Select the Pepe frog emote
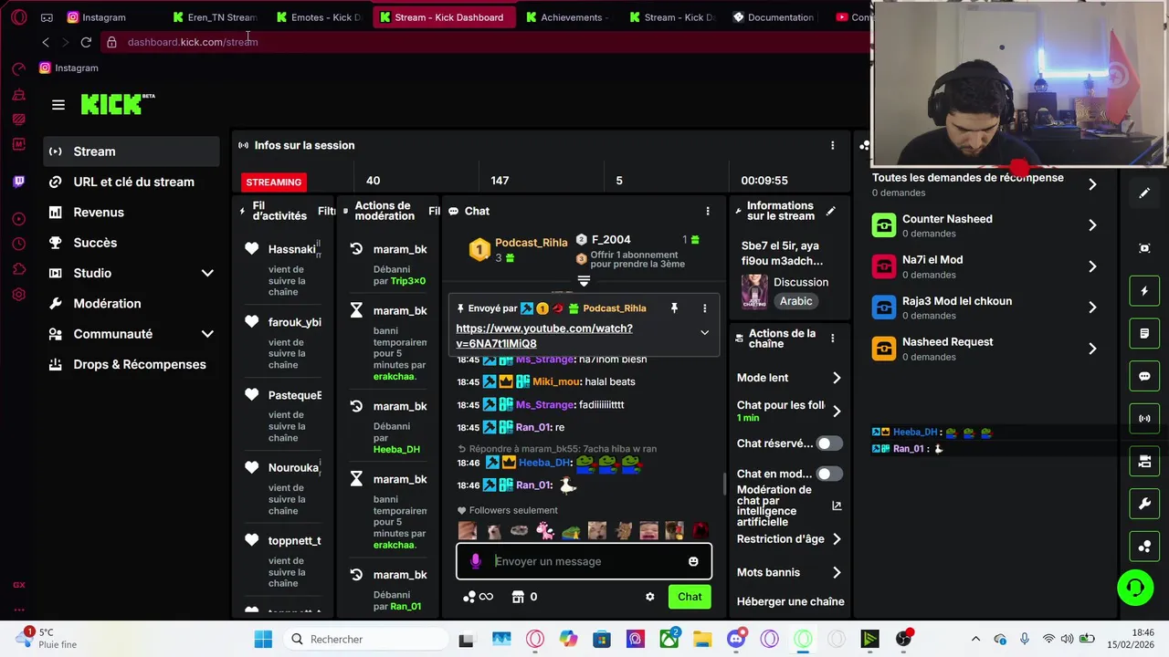Image resolution: width=1169 pixels, height=657 pixels. 571,530
